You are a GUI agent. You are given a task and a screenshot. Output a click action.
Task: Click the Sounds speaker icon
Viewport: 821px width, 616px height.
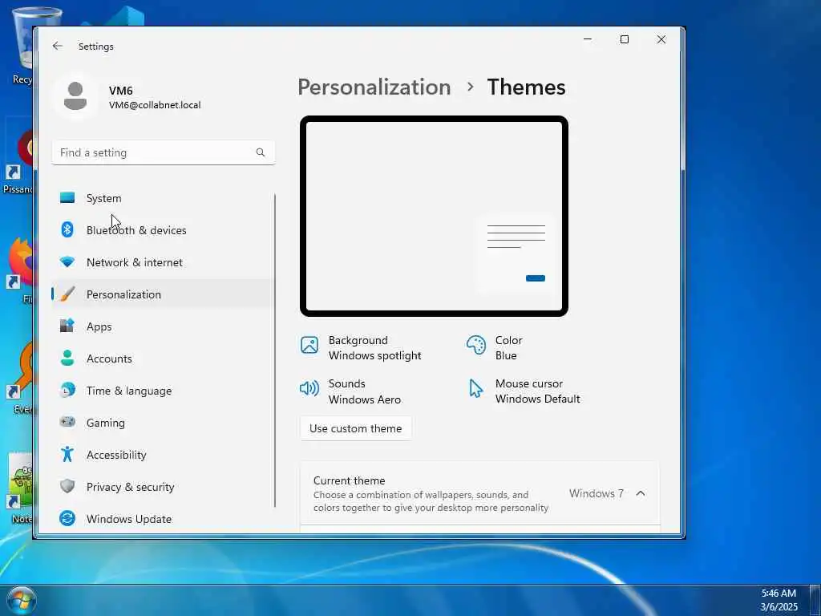(x=309, y=388)
